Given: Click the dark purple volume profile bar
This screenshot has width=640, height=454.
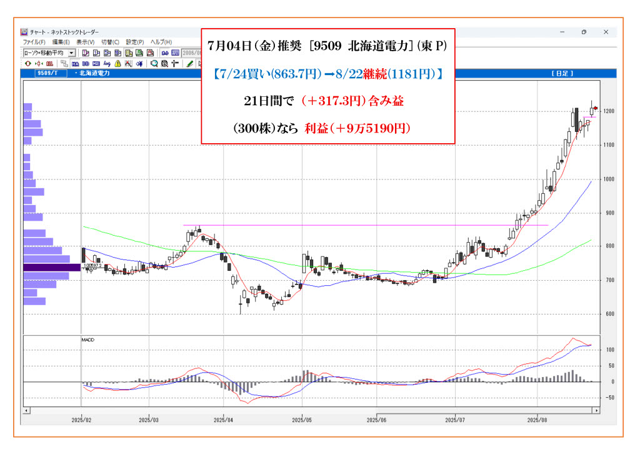Looking at the screenshot, I should coord(52,267).
